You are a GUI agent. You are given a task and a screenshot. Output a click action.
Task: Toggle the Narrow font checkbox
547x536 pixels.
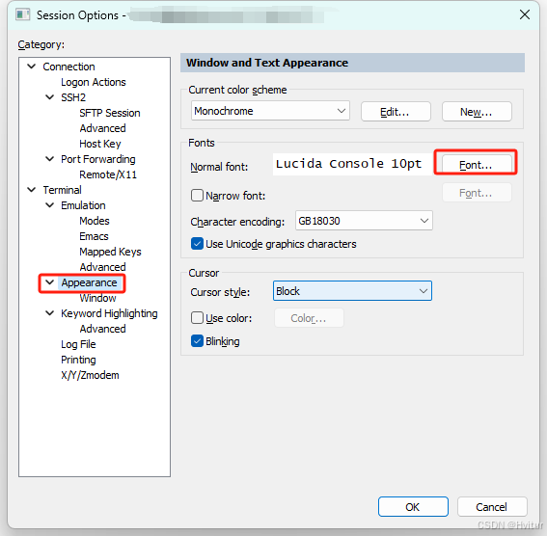(197, 195)
